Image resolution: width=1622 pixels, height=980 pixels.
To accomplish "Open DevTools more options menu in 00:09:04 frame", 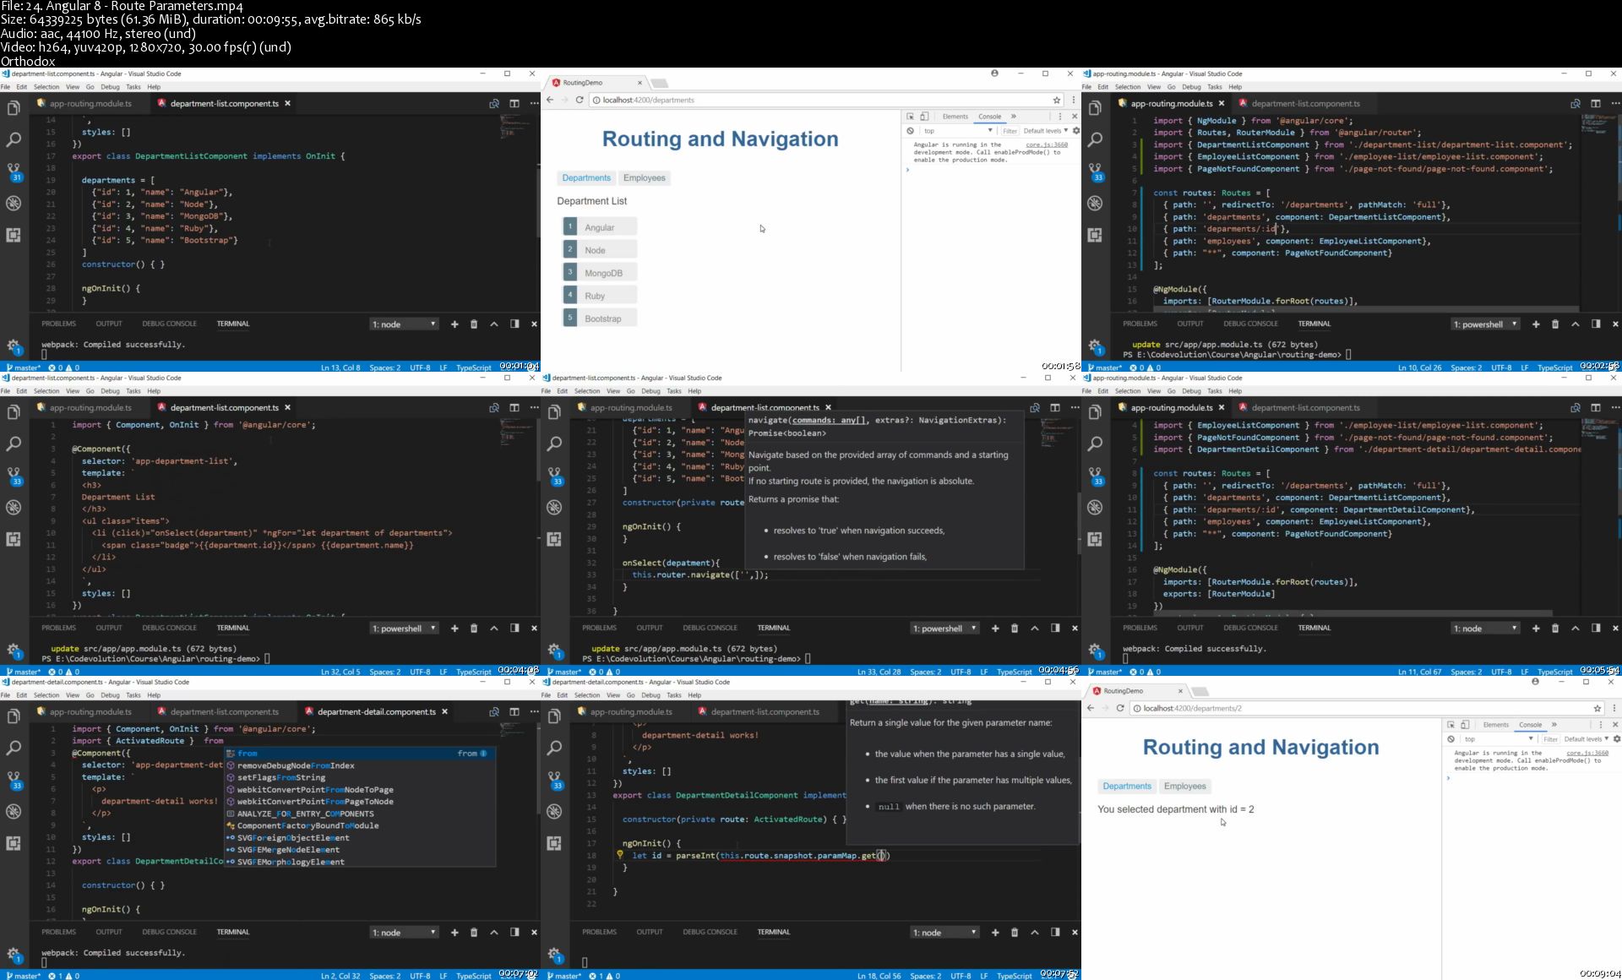I will [x=1601, y=725].
